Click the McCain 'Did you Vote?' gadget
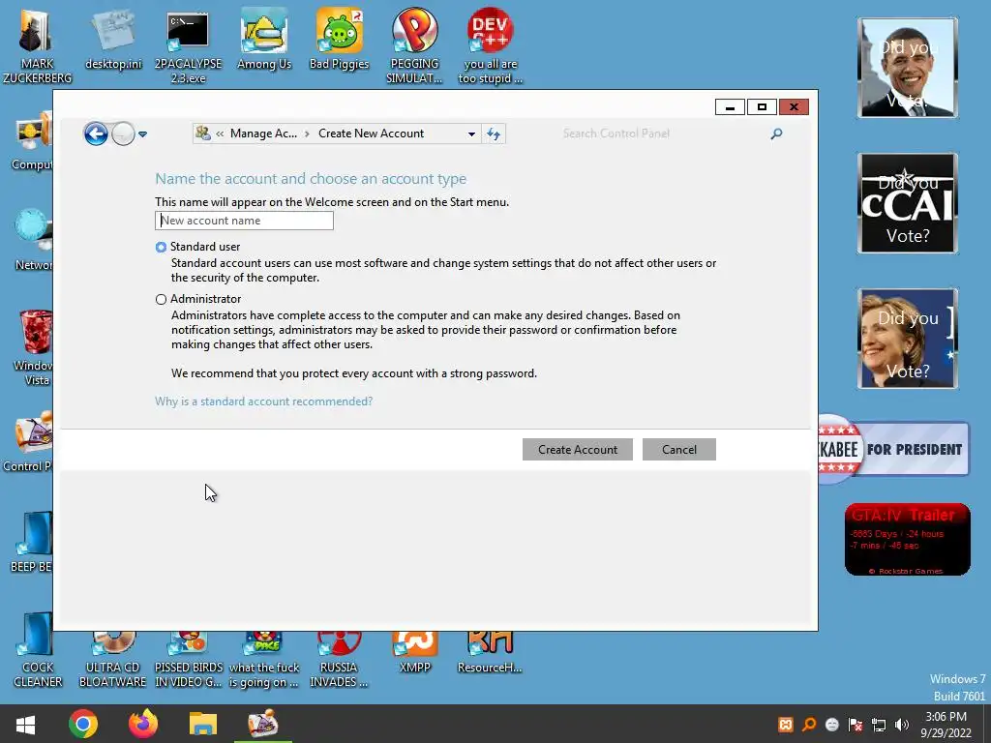The image size is (991, 743). click(908, 203)
